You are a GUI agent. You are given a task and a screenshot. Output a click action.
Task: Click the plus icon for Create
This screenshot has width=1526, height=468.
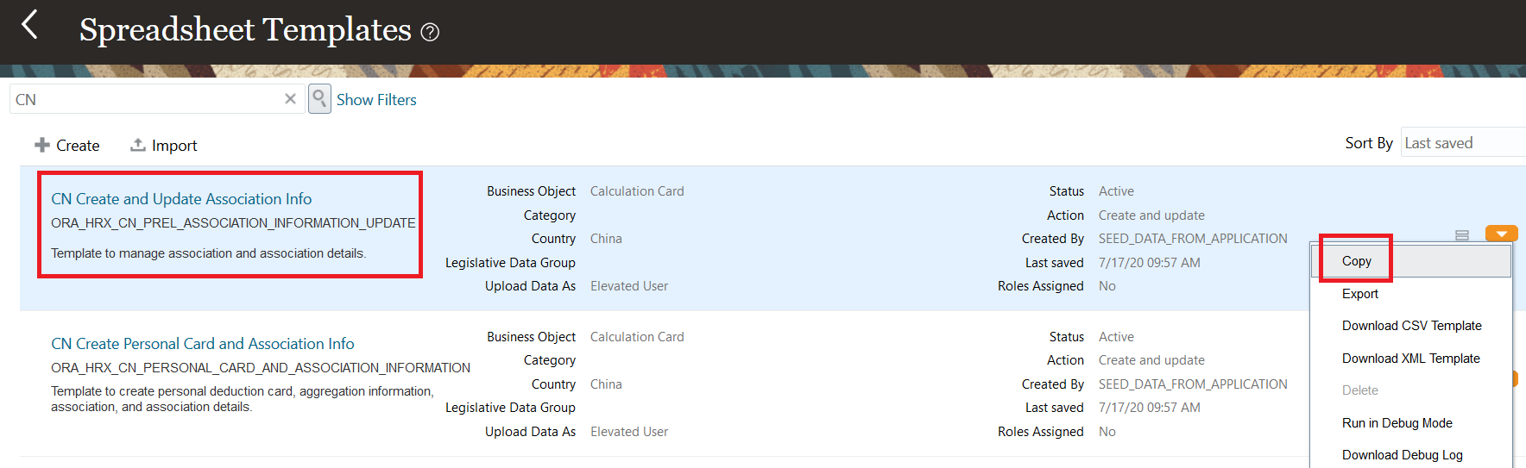[41, 145]
